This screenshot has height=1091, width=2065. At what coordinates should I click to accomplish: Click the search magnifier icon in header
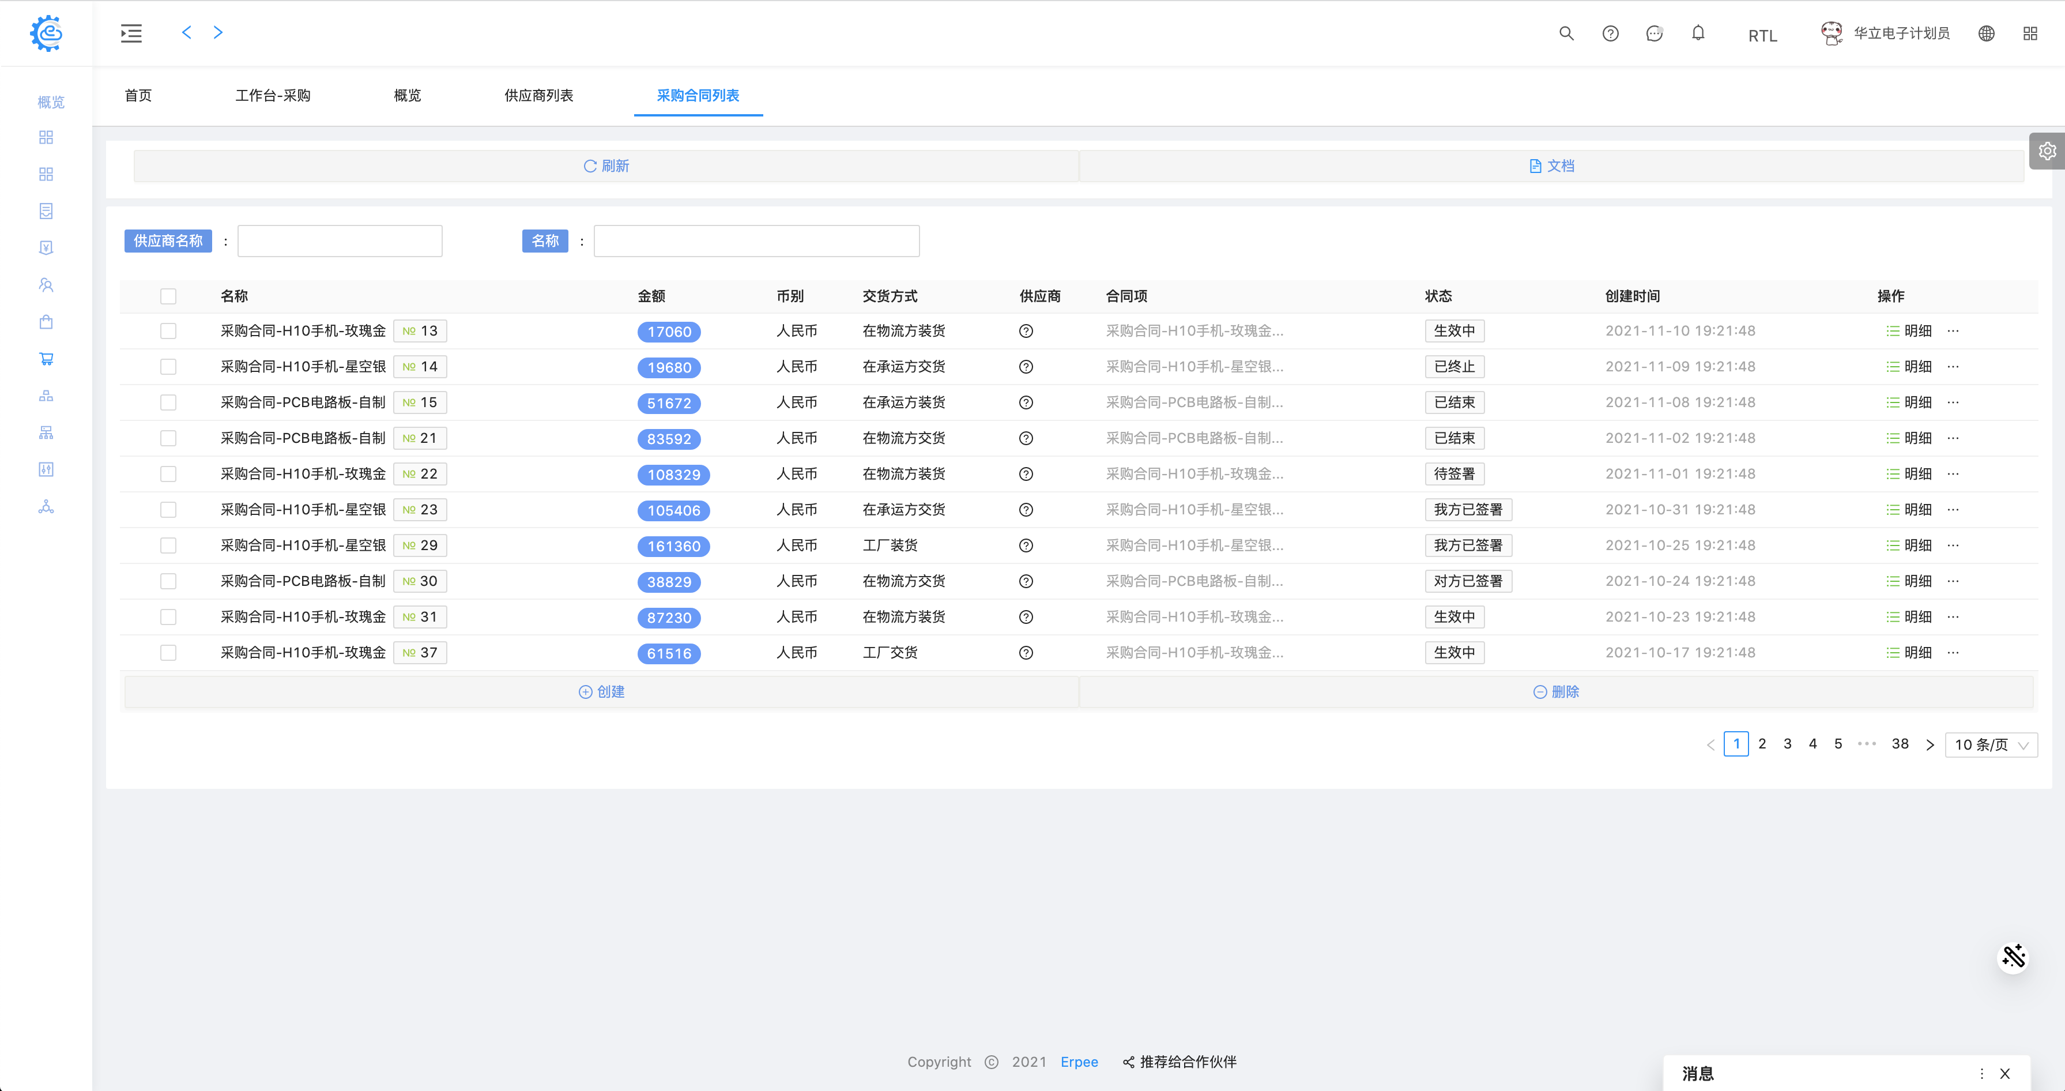[1566, 33]
